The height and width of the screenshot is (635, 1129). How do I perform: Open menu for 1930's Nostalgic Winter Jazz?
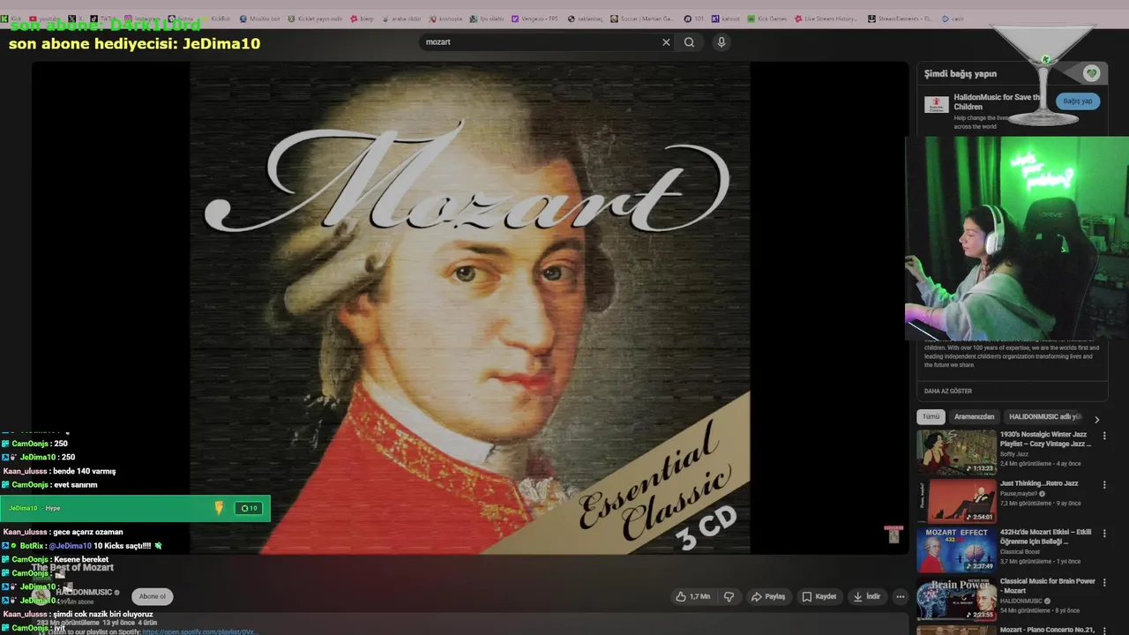(x=1103, y=436)
